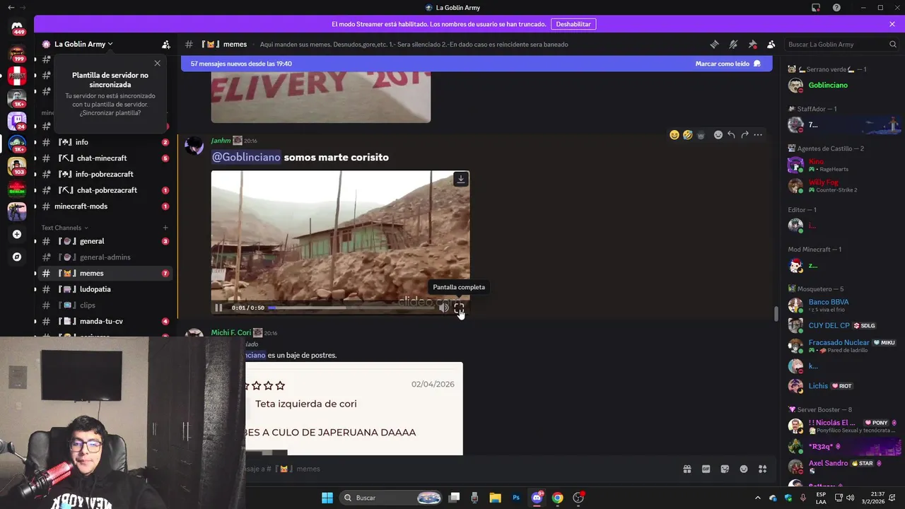Open Discord direct messages home icon

click(x=17, y=28)
